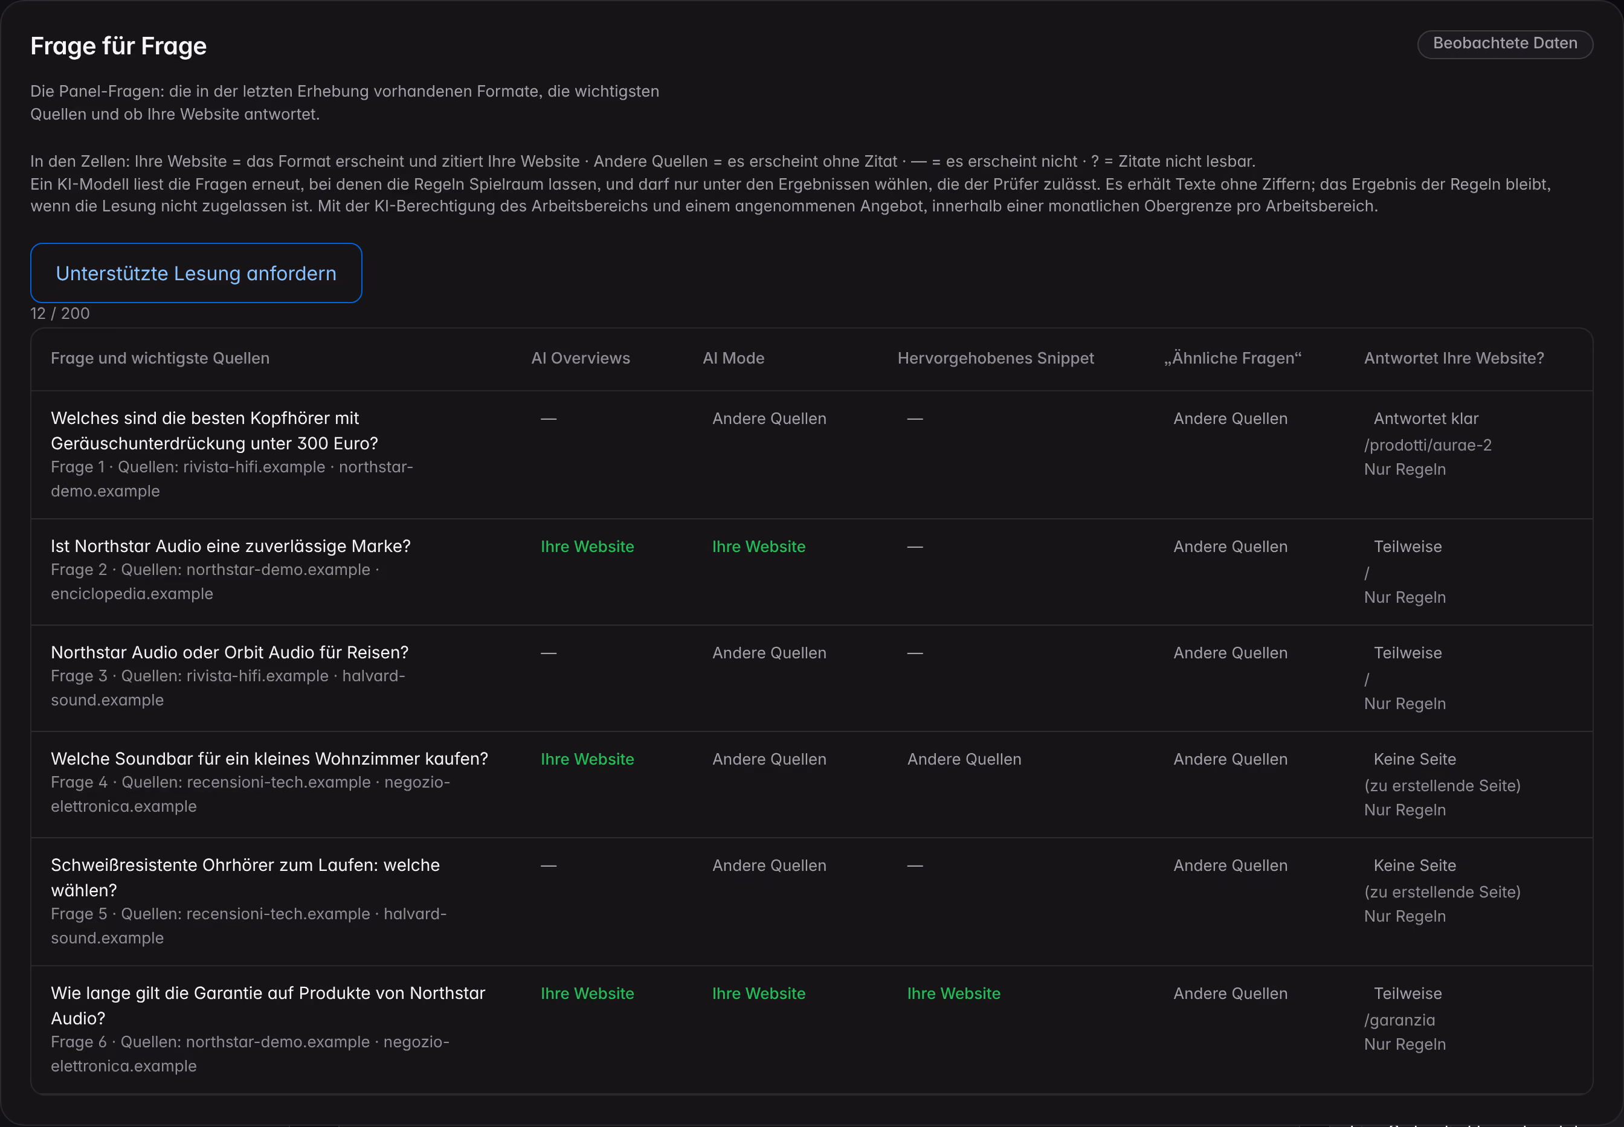Screen dimensions: 1624x1127
Task: Click Andere Quellen under AI Mode for Frage 1
Action: click(x=768, y=419)
